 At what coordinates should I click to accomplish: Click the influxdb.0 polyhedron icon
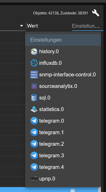coord(34,63)
